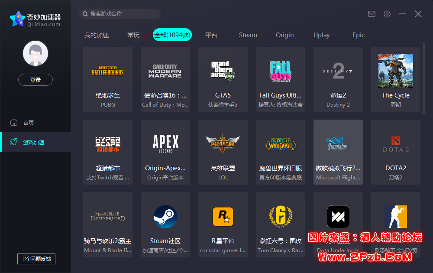Choose the Fall Guys game logo
433x273 pixels.
coord(281,71)
